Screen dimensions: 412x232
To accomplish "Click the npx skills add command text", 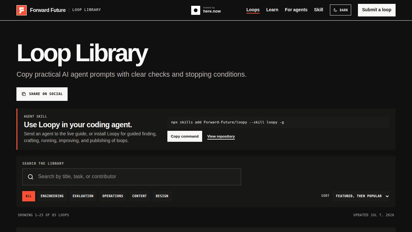I will coord(228,122).
